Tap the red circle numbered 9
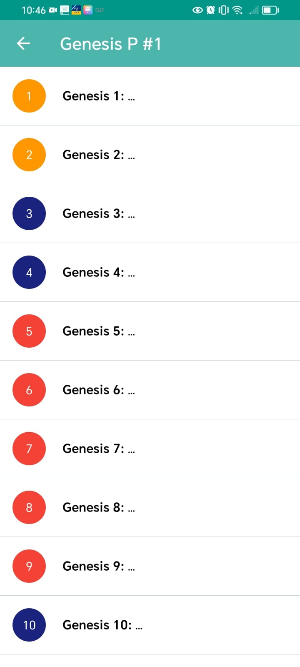This screenshot has width=300, height=667. [x=29, y=566]
